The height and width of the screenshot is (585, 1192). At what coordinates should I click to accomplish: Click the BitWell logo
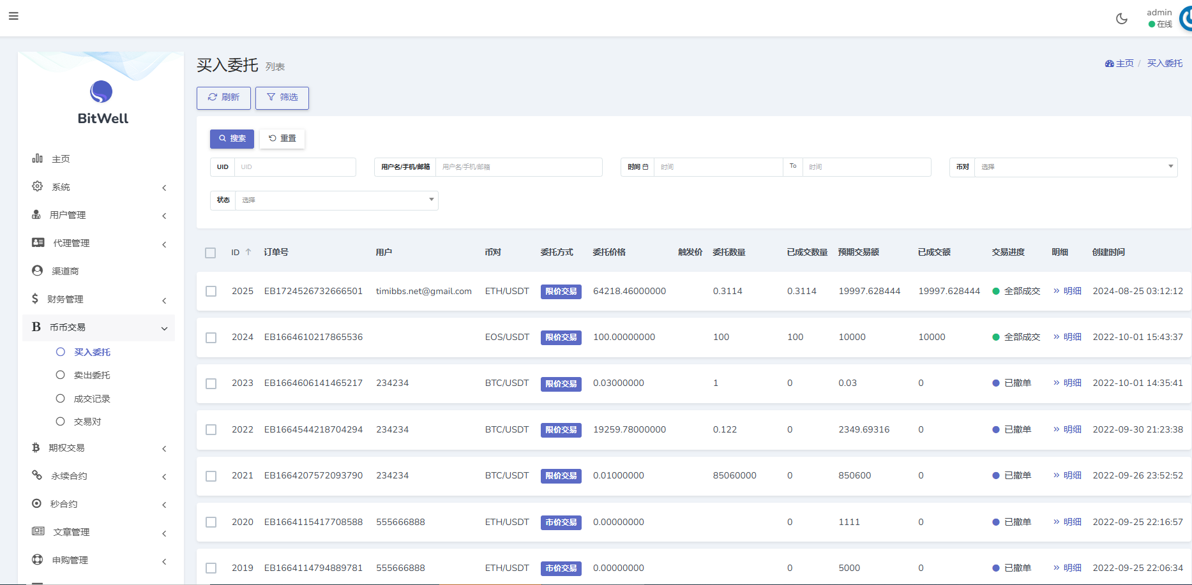[x=102, y=102]
